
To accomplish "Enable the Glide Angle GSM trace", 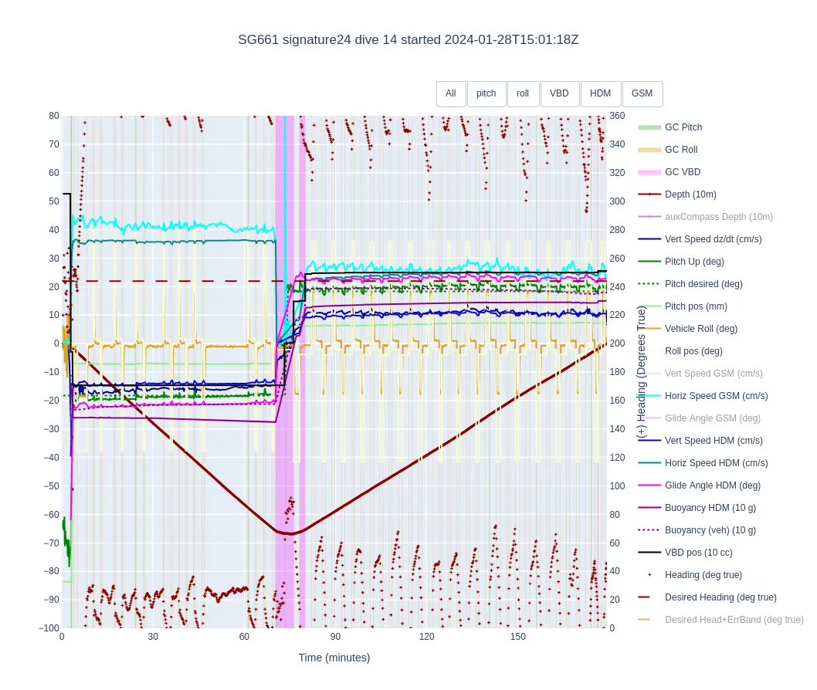I will (712, 418).
